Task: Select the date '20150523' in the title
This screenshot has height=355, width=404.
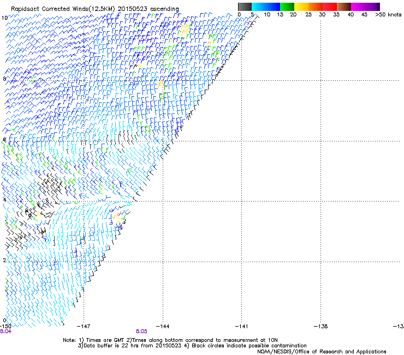Action: click(x=133, y=9)
